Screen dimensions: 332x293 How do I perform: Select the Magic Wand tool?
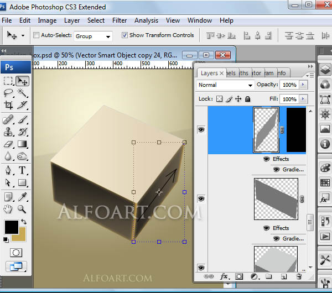click(23, 93)
